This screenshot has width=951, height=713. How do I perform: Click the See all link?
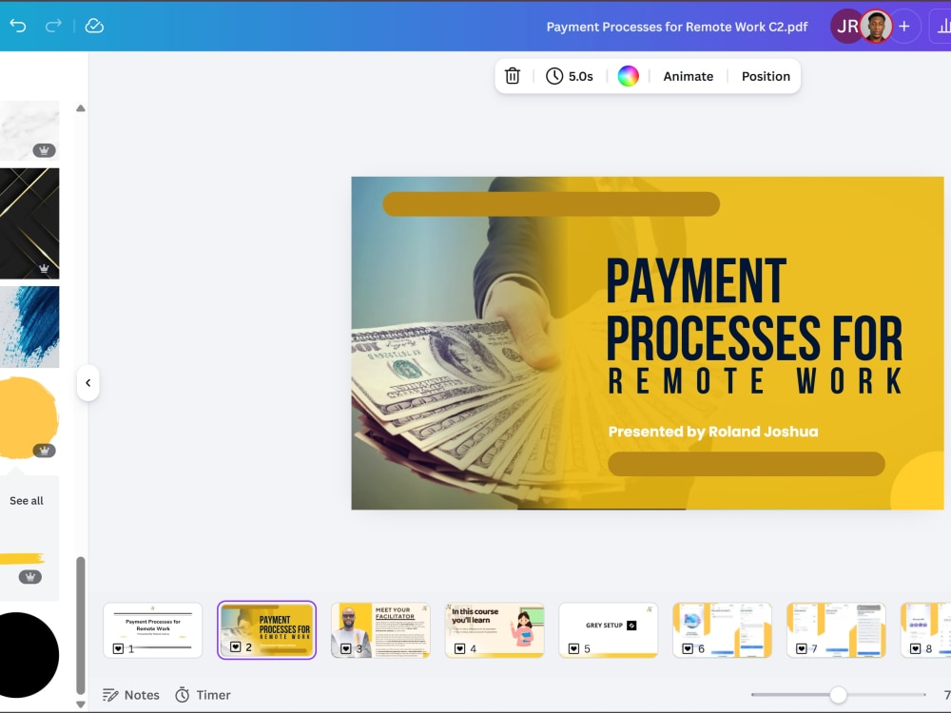pyautogui.click(x=26, y=501)
